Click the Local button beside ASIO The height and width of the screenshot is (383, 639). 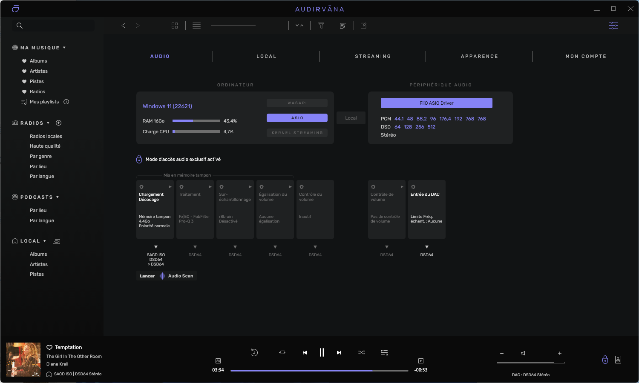click(351, 118)
